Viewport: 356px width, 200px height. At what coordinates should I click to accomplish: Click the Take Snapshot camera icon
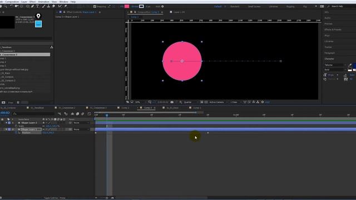point(172,102)
